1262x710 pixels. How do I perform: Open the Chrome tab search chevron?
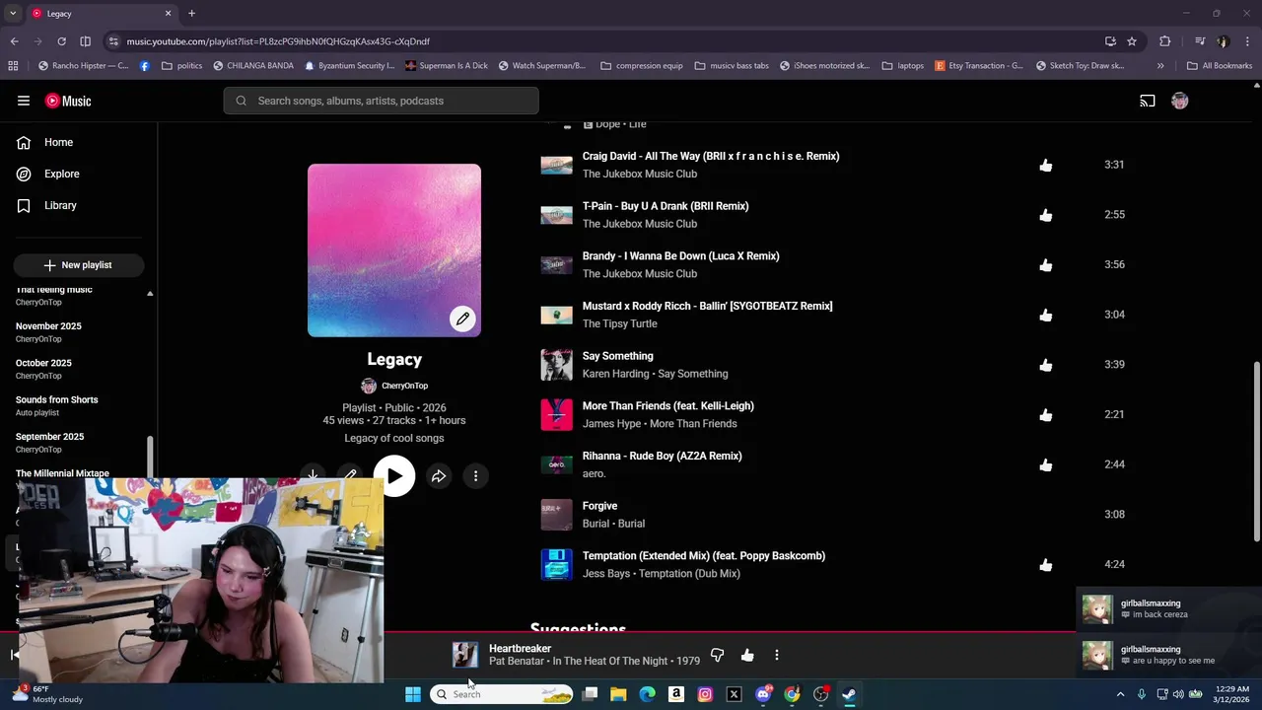13,13
